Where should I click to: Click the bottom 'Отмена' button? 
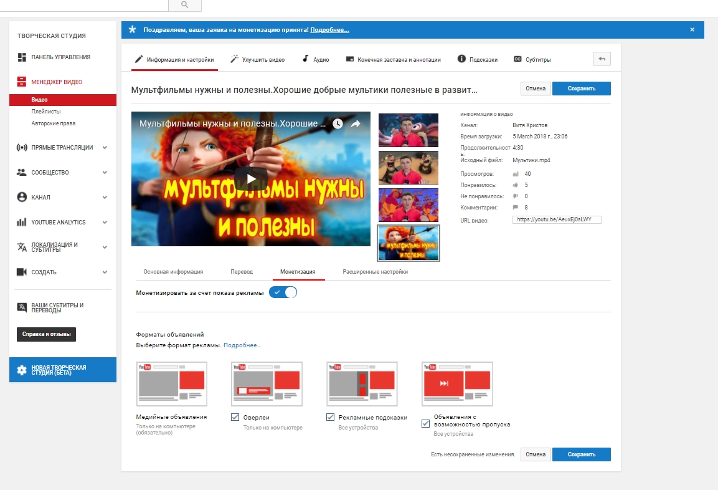tap(536, 454)
